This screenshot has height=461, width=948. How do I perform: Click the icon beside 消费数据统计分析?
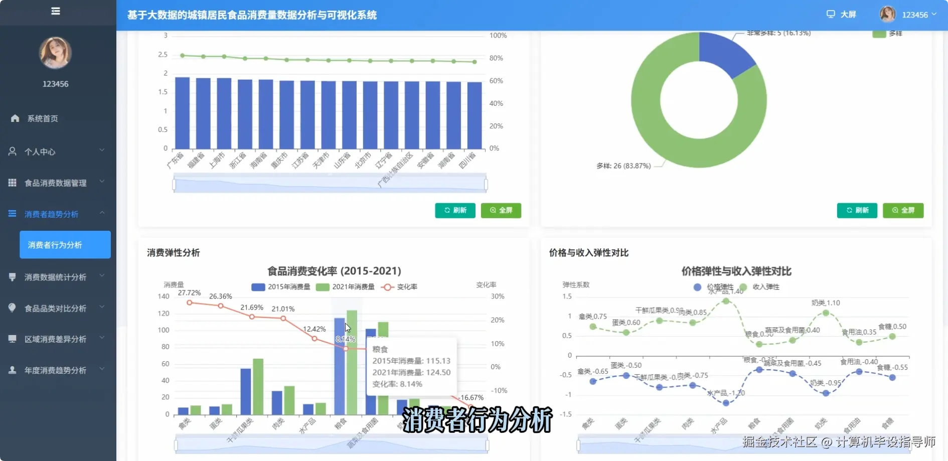coord(13,277)
